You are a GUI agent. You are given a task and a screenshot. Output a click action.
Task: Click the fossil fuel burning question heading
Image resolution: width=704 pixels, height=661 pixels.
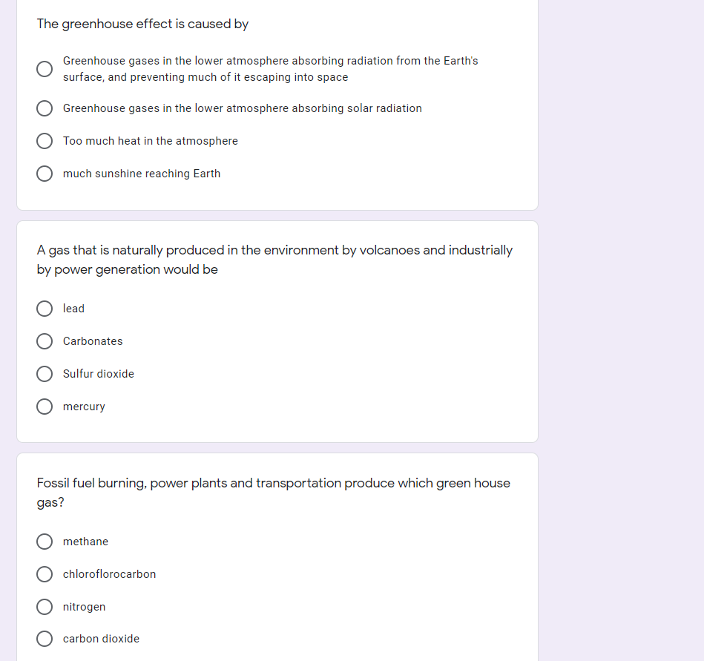point(273,492)
